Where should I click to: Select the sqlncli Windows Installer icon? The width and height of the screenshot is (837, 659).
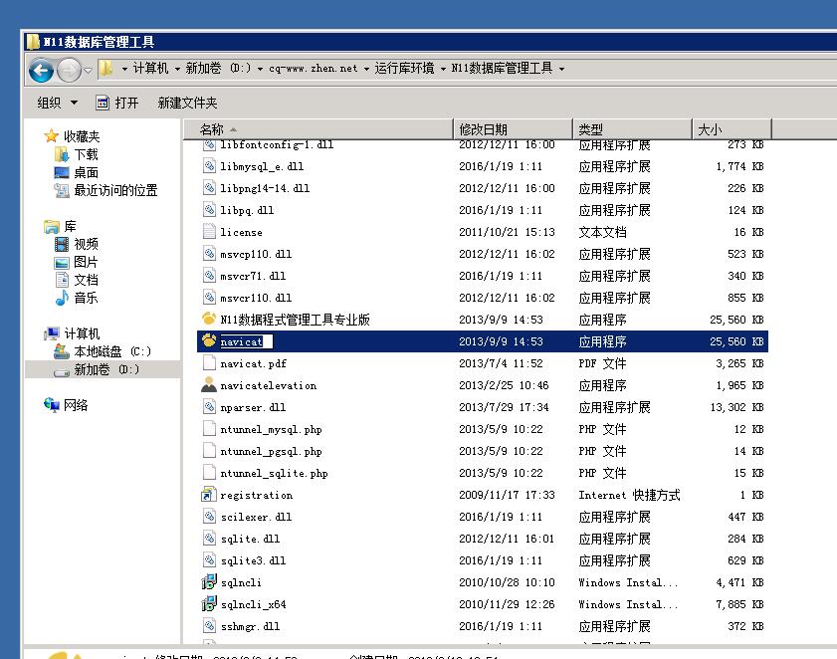click(209, 582)
